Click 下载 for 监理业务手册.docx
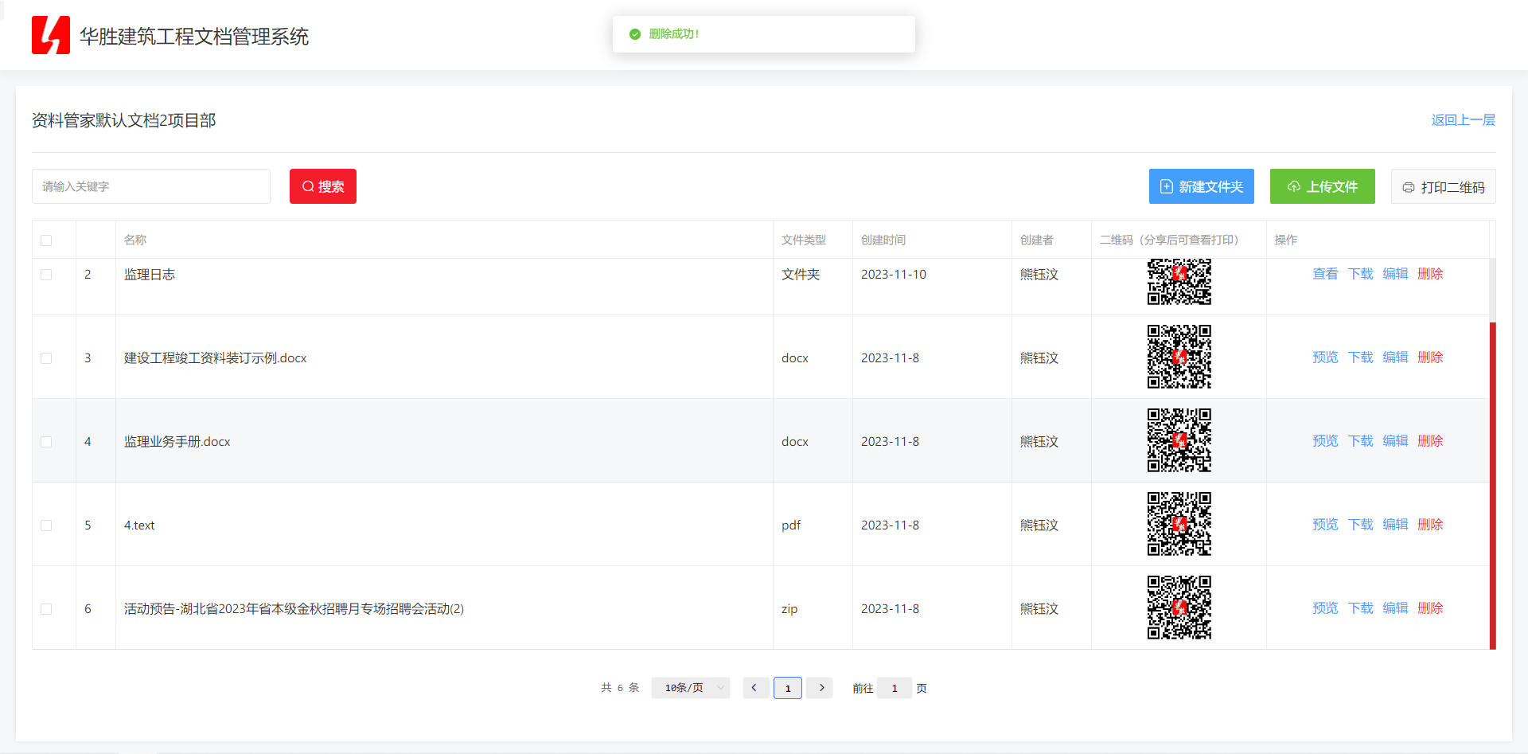Image resolution: width=1528 pixels, height=754 pixels. pos(1361,441)
